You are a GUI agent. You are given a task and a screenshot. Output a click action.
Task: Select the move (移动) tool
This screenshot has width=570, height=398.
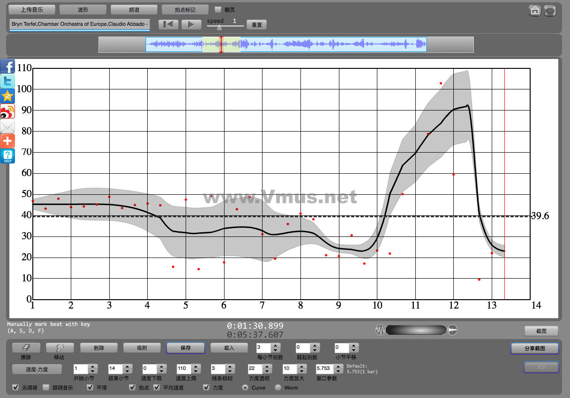(60, 348)
